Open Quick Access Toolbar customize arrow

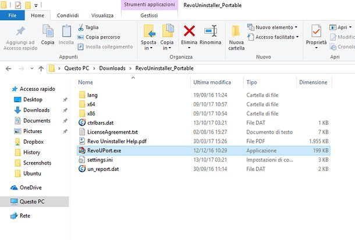(x=36, y=5)
